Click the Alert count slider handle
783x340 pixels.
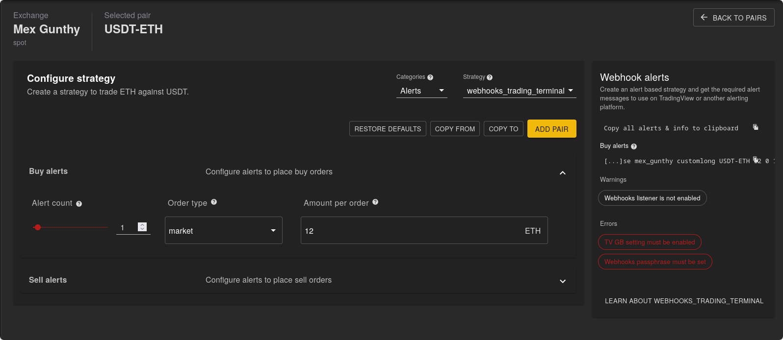click(38, 227)
